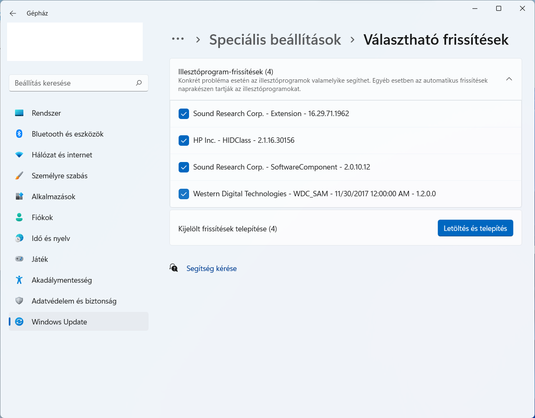Click the Alkalmazások apps icon
Screen dimensions: 535x418
[19, 197]
